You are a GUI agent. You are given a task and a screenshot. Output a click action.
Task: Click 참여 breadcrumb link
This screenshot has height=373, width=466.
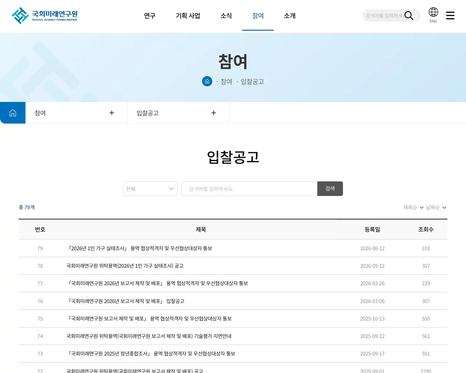[226, 82]
